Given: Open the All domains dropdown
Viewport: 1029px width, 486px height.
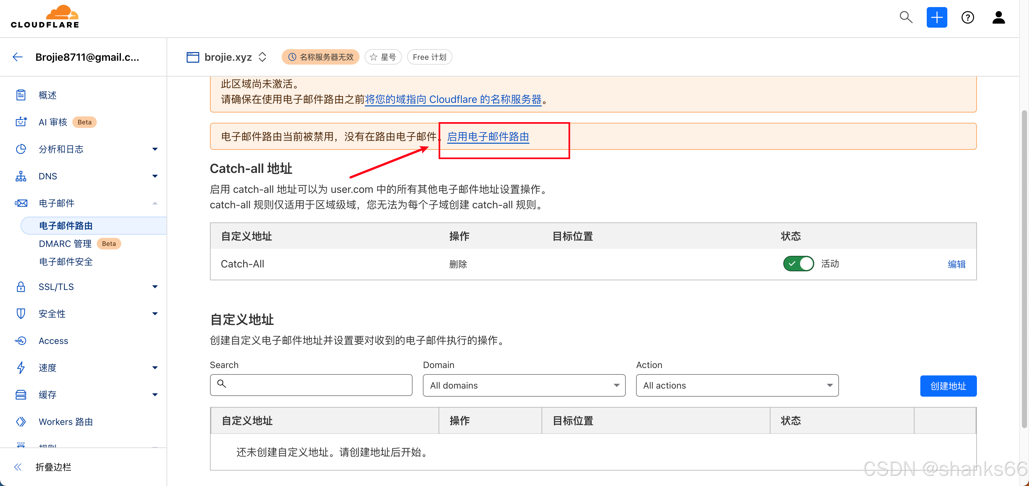Looking at the screenshot, I should pos(524,385).
